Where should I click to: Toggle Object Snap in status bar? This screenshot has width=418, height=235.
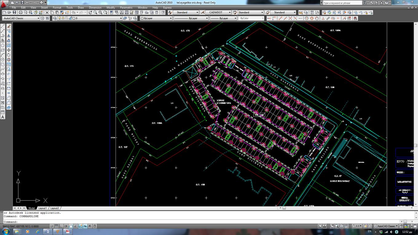(x=71, y=226)
